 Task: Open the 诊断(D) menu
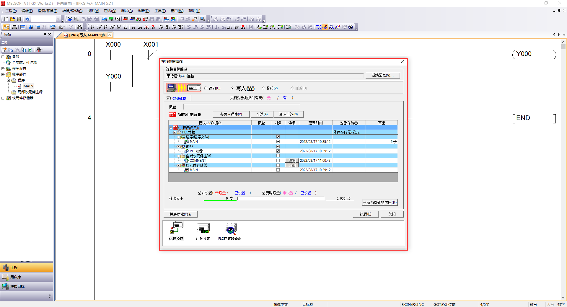point(144,11)
